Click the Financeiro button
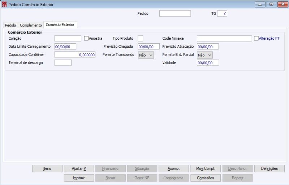The image size is (289, 185). 111,168
